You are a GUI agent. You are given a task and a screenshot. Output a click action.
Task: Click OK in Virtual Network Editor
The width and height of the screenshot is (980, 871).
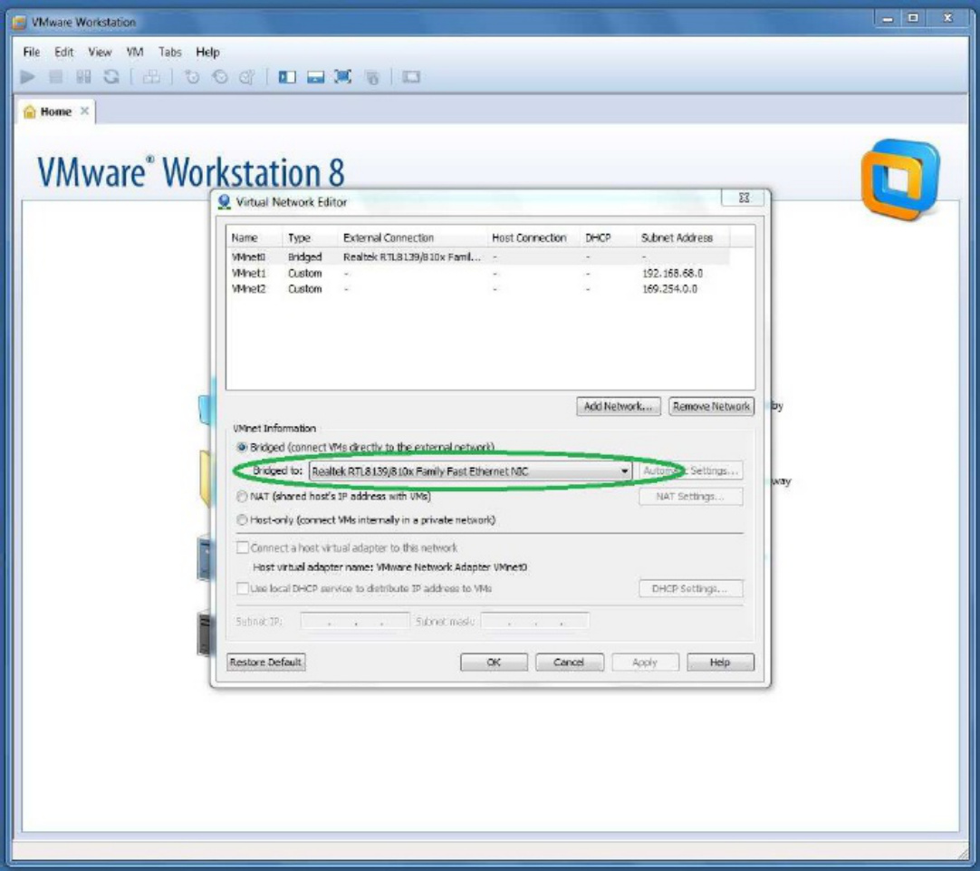[494, 663]
